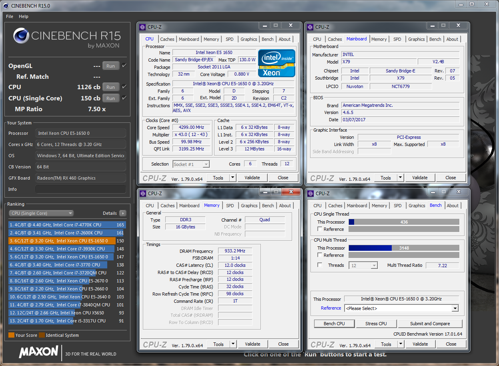Click the Bench CPU button
499x366 pixels.
click(x=334, y=324)
